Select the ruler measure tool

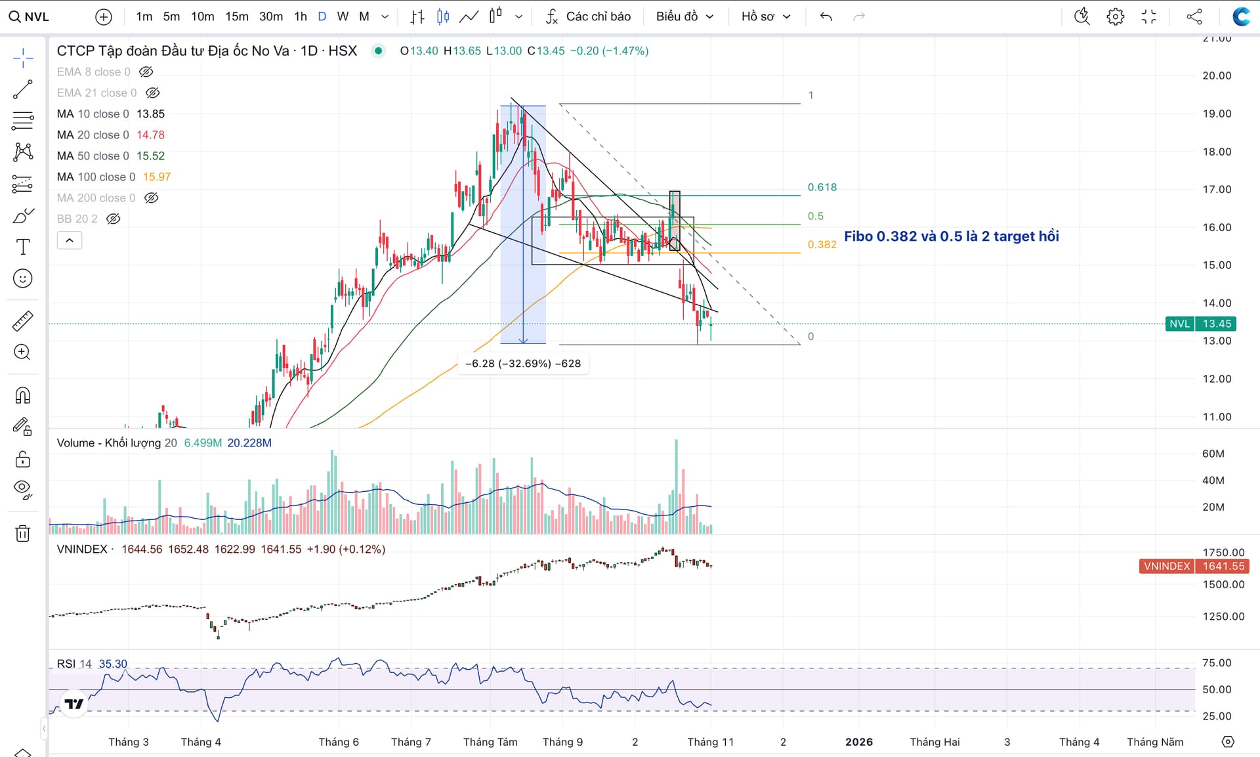click(x=22, y=321)
